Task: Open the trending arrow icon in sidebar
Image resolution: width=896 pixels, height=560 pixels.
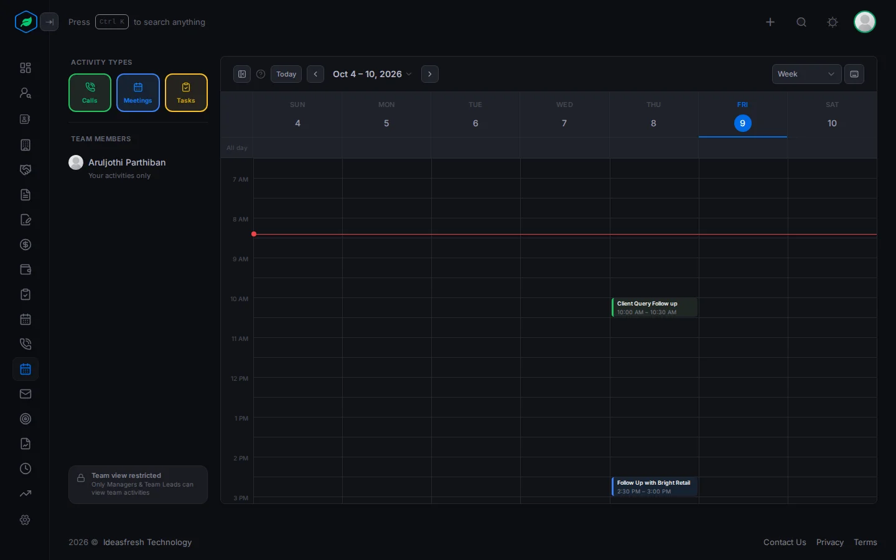Action: [x=26, y=493]
